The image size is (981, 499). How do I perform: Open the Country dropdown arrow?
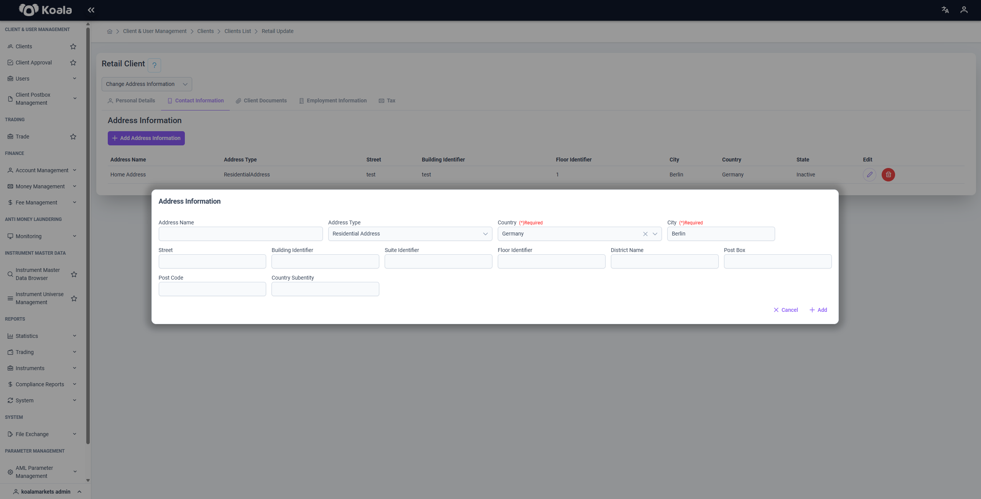click(655, 234)
